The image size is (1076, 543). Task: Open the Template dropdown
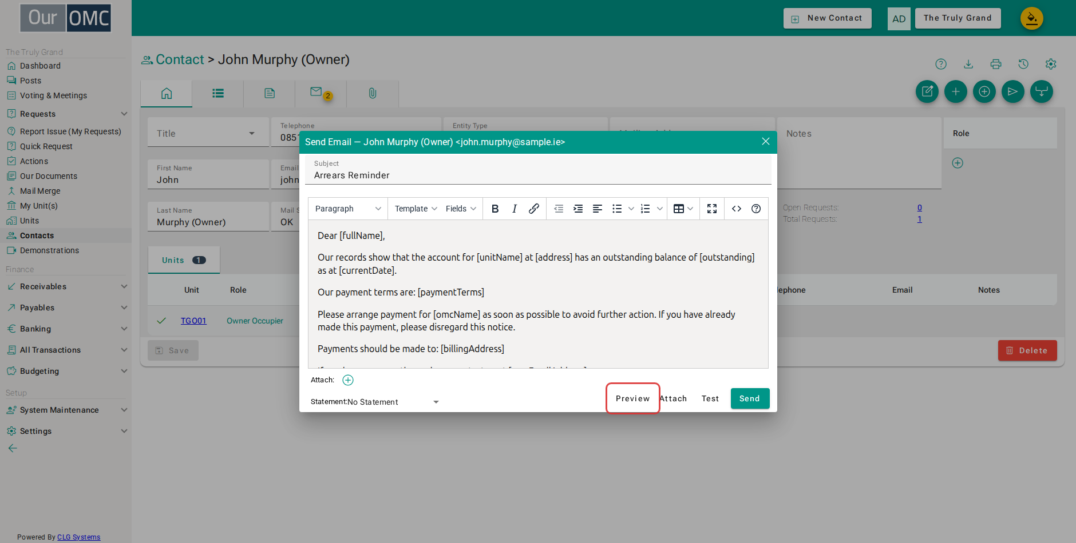pyautogui.click(x=416, y=209)
